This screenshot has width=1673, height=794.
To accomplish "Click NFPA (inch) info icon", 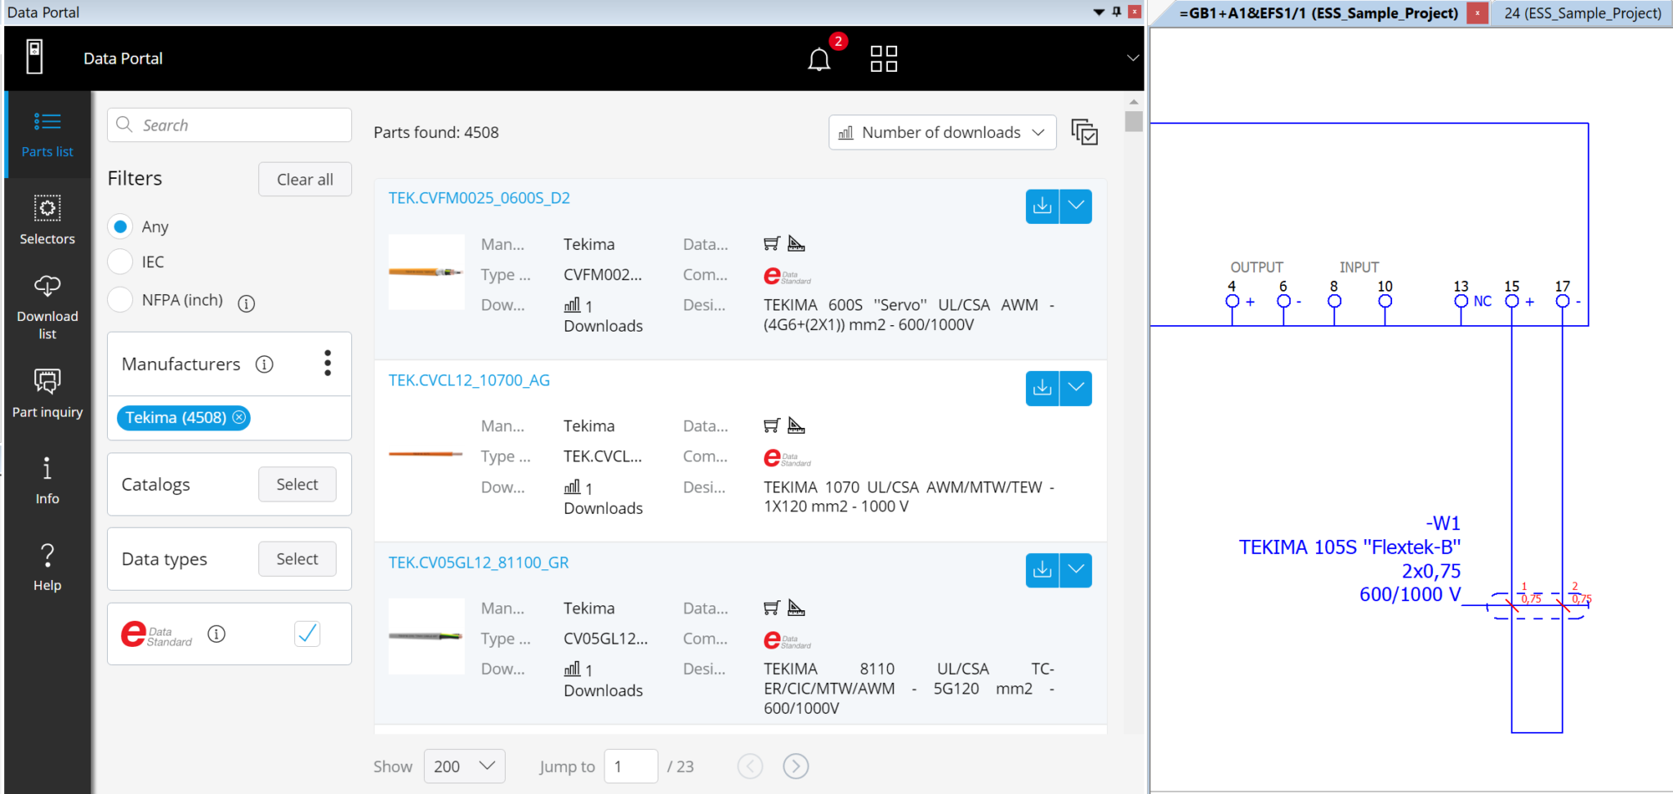I will pyautogui.click(x=246, y=303).
